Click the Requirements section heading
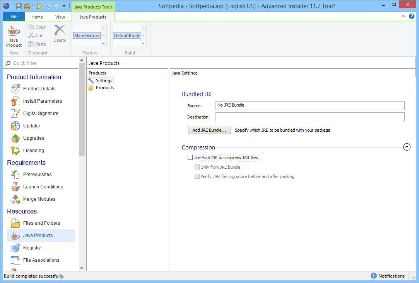The height and width of the screenshot is (283, 419). tap(26, 163)
